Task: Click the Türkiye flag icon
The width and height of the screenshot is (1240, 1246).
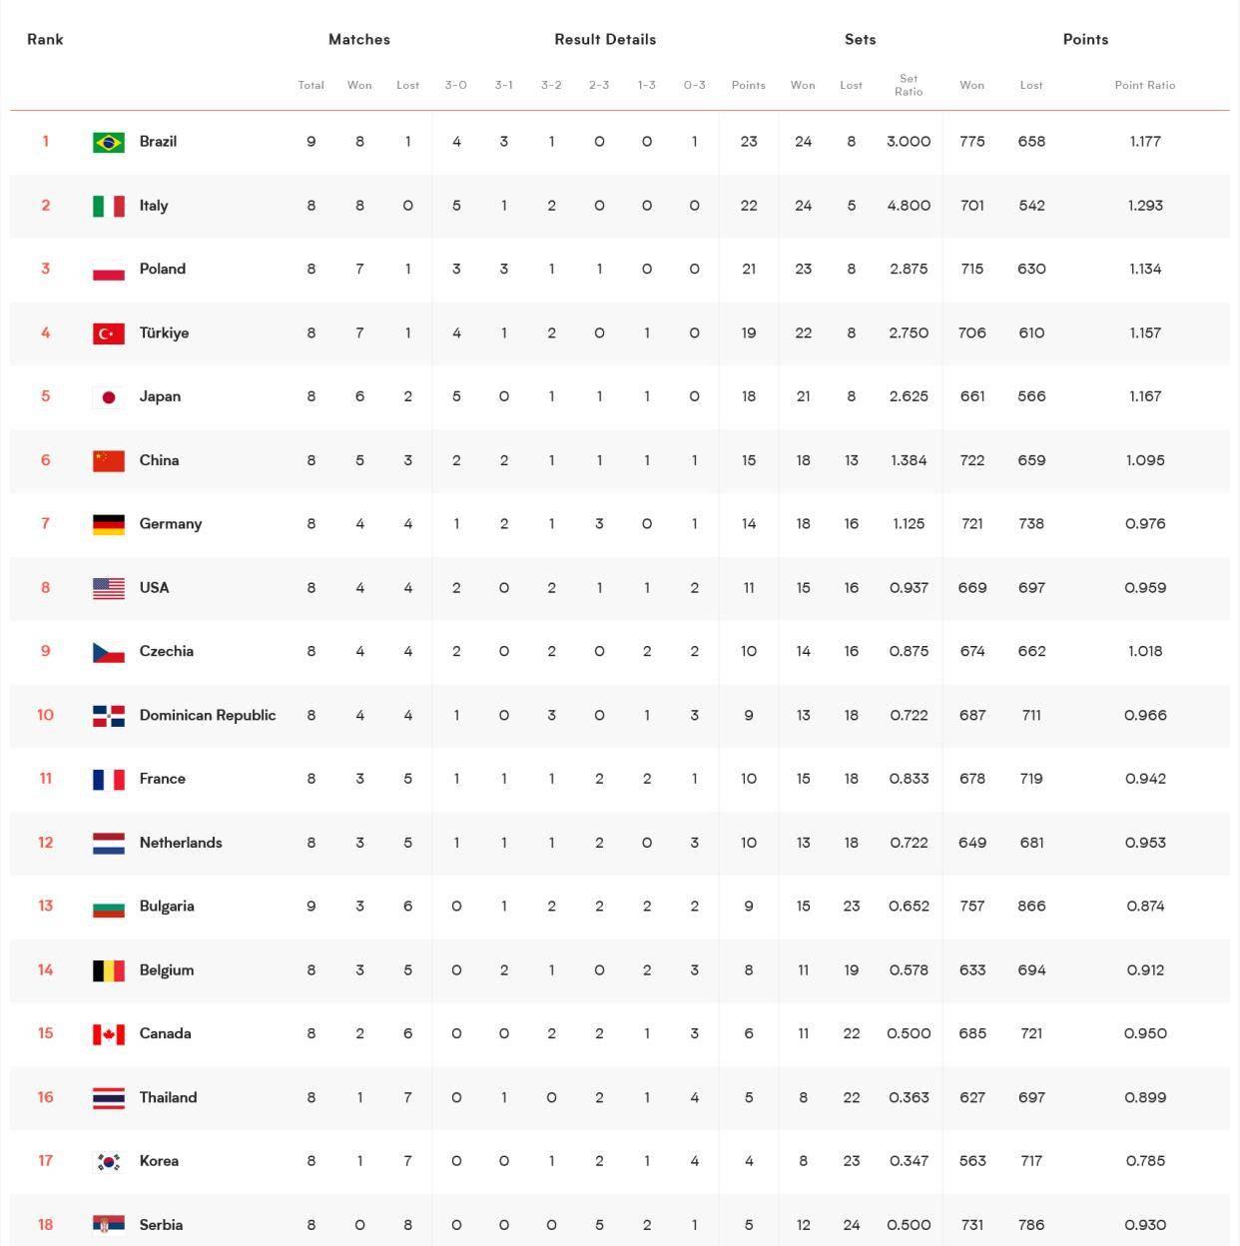Action: [x=109, y=333]
